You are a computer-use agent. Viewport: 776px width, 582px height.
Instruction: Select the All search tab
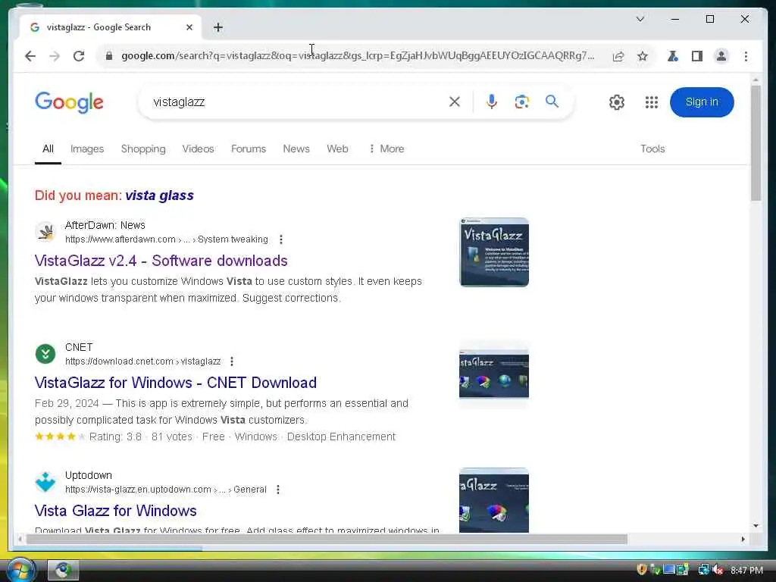pos(48,149)
